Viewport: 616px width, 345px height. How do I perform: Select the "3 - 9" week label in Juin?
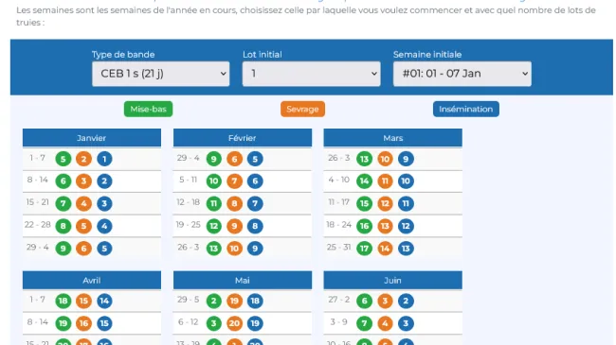pyautogui.click(x=338, y=322)
